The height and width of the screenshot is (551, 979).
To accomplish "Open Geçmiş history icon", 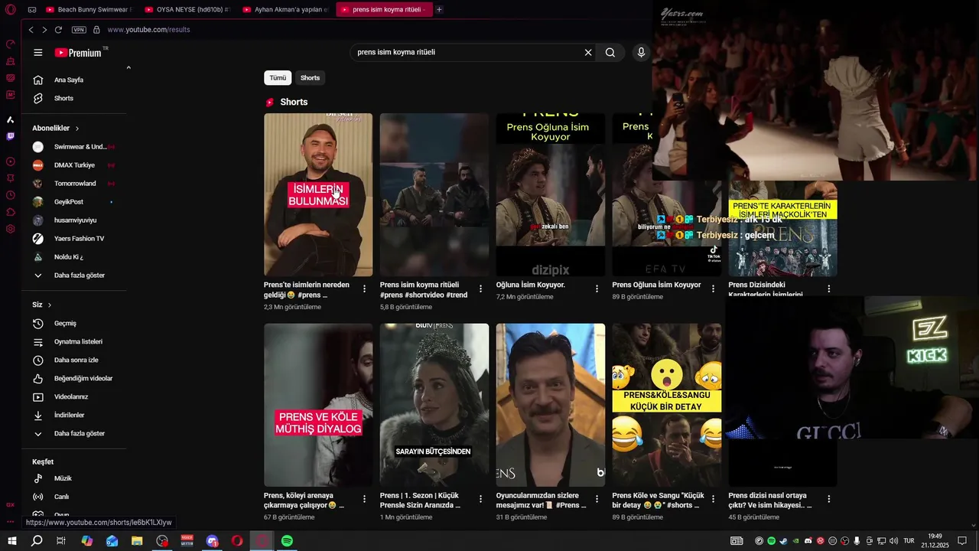I will tap(38, 324).
